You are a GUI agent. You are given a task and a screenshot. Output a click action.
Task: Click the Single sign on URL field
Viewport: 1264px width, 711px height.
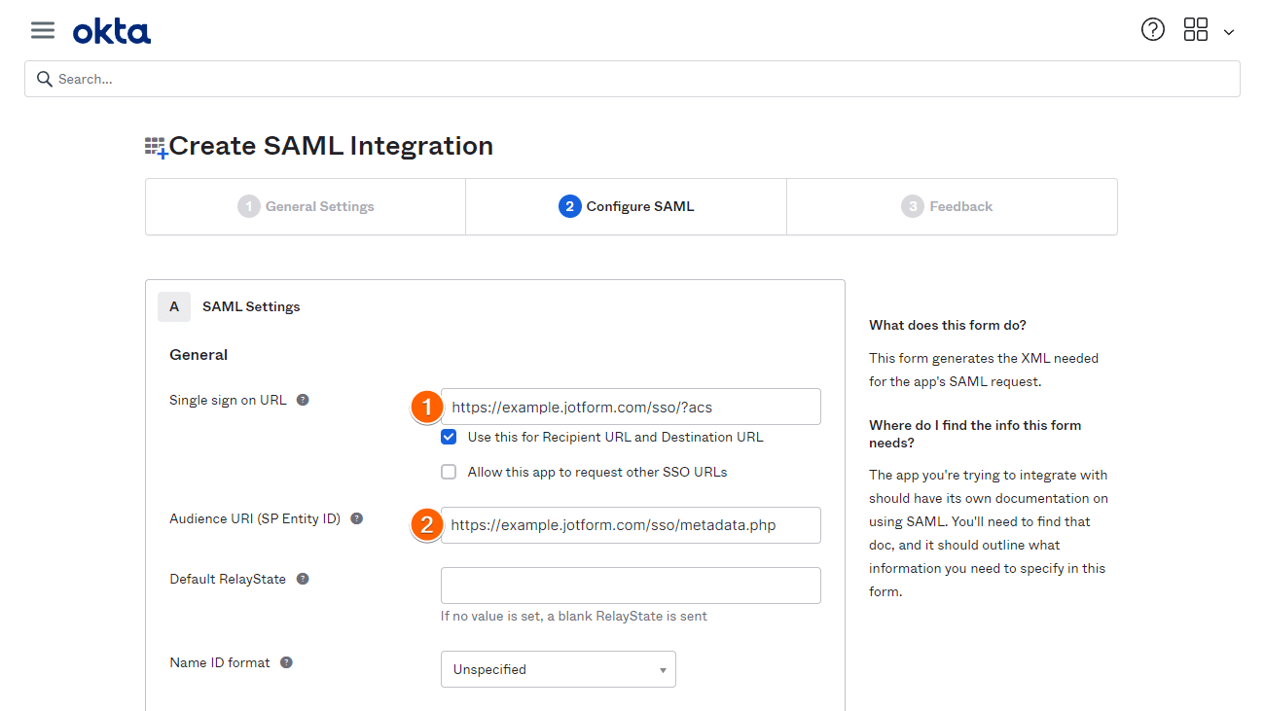(x=631, y=407)
